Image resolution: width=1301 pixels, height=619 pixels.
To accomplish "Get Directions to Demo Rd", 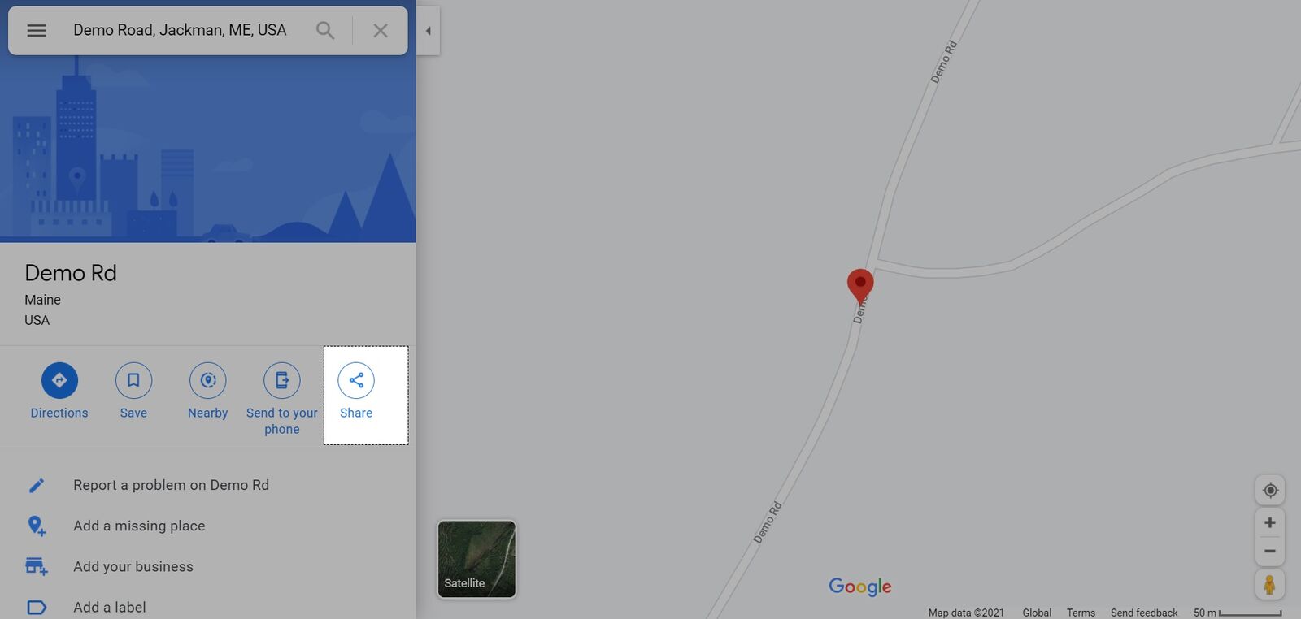I will [x=59, y=391].
